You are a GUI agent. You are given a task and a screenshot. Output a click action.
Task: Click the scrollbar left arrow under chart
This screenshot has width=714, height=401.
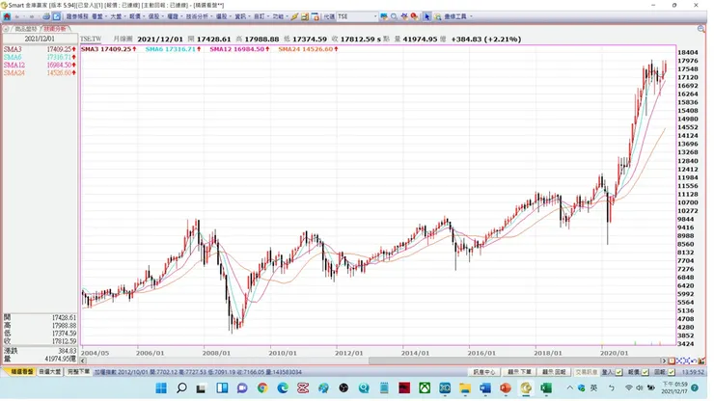[x=83, y=361]
